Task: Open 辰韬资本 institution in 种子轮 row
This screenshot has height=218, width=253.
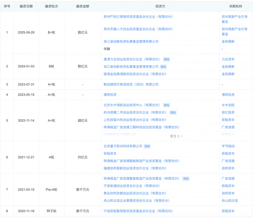Action: coord(228,211)
